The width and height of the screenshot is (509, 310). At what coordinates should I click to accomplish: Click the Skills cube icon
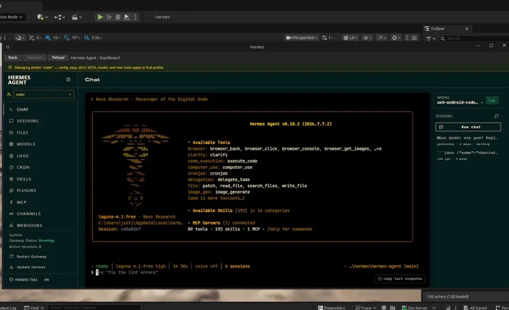pos(11,179)
